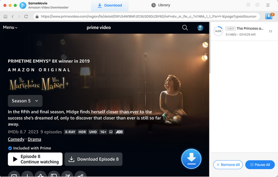The image size is (278, 177).
Task: Click Episode 8 Continue watching button
Action: coord(35,159)
